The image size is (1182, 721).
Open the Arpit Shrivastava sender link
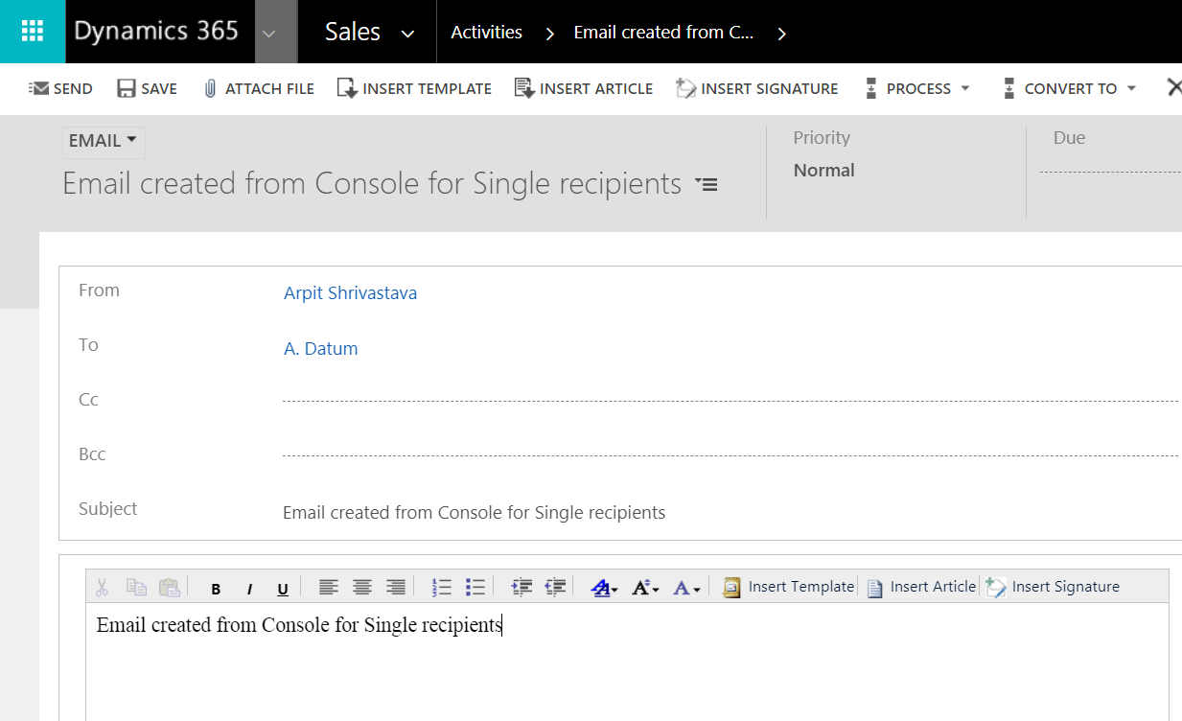point(350,293)
